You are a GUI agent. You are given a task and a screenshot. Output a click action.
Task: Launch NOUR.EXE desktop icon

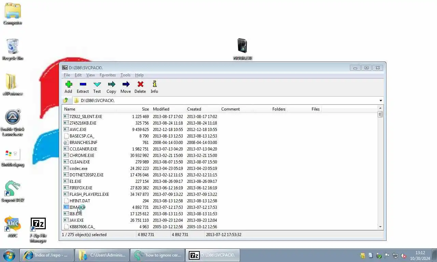pos(243,49)
